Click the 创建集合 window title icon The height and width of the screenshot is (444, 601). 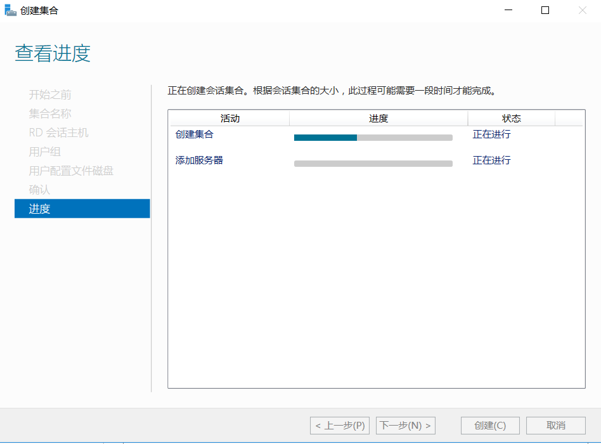pyautogui.click(x=10, y=10)
